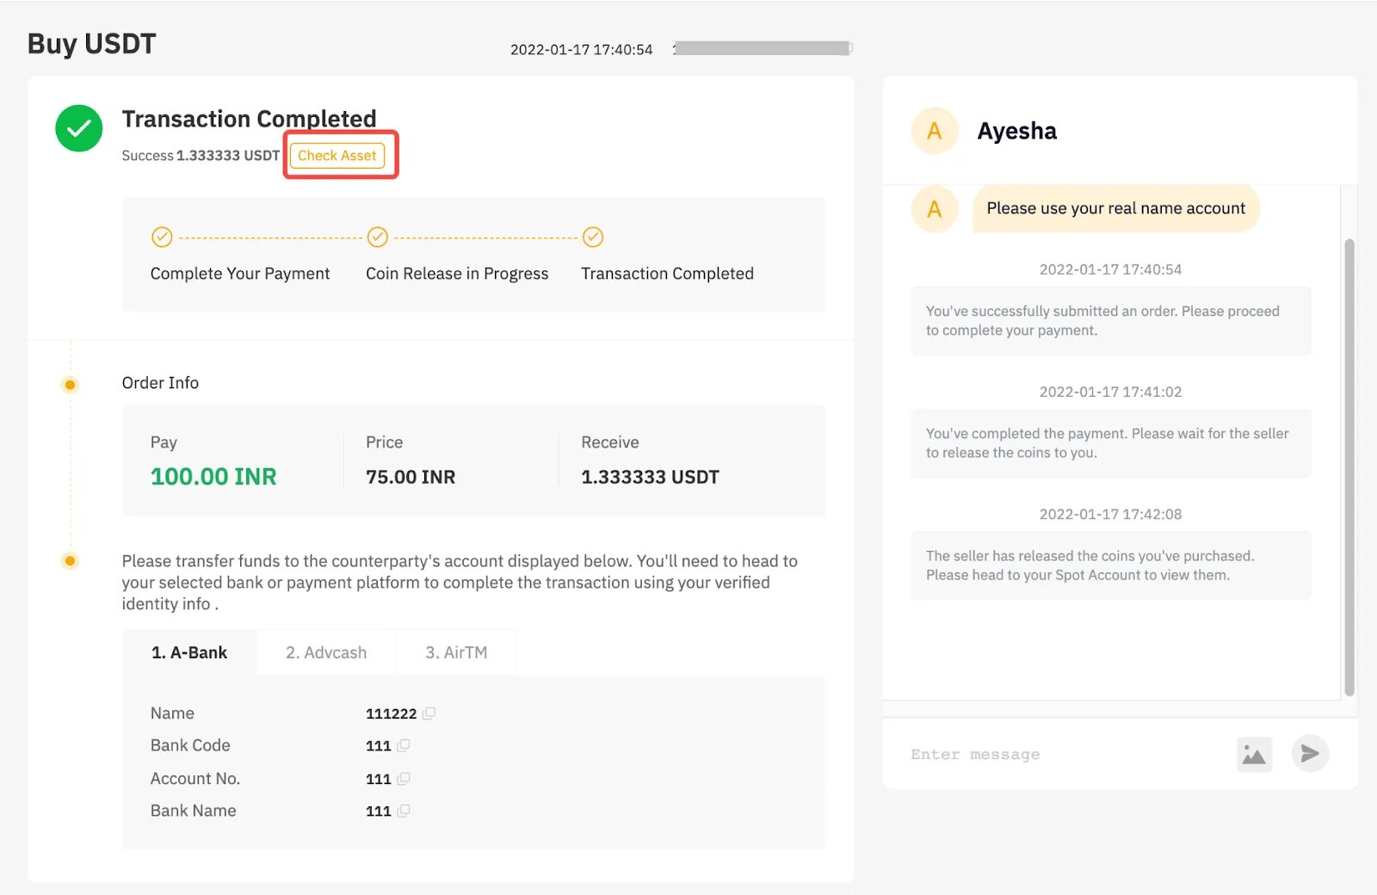This screenshot has width=1377, height=895.
Task: Click the Complete Your Payment step icon
Action: [162, 237]
